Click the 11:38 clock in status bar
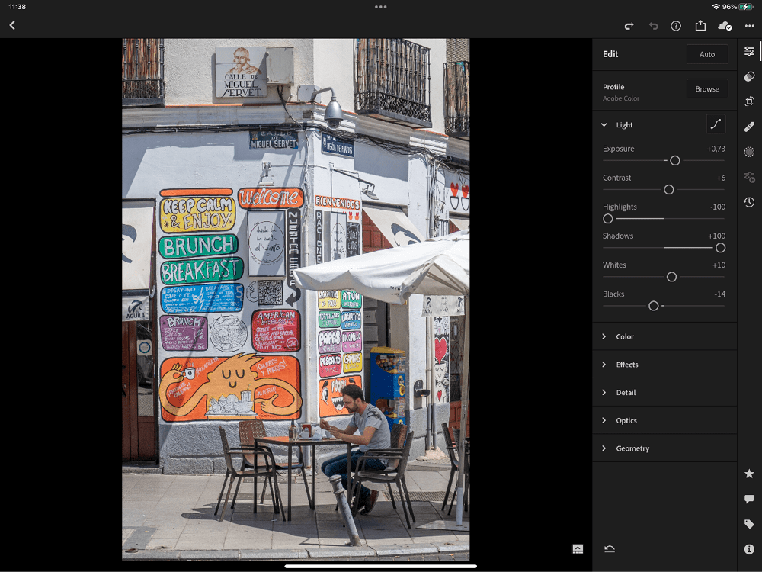Image resolution: width=762 pixels, height=572 pixels. 18,7
